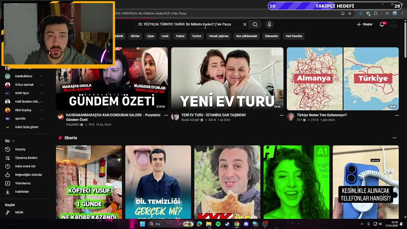
Task: Select the Futbol filter chip
Action: [x=180, y=36]
